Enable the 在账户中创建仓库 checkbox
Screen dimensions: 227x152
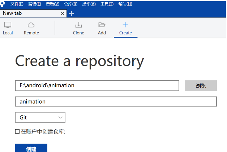[17, 132]
